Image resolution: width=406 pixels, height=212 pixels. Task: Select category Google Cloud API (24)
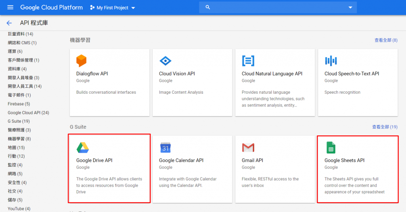28,113
